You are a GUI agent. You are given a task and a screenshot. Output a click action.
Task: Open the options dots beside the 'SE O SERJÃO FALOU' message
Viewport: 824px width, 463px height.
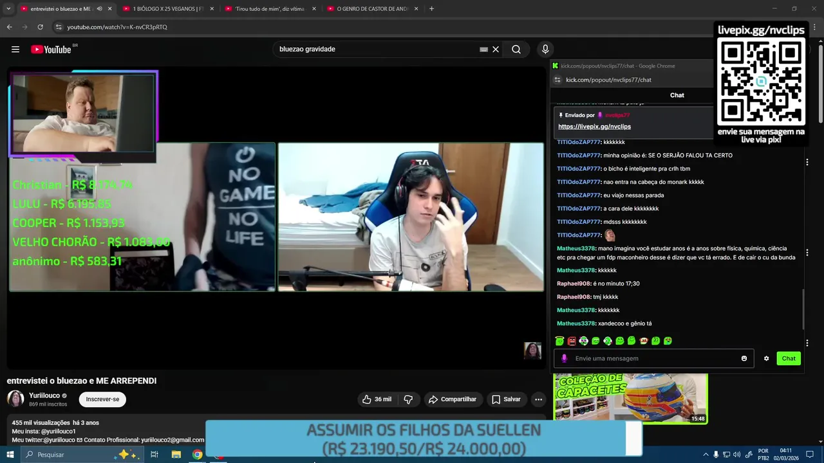click(807, 162)
